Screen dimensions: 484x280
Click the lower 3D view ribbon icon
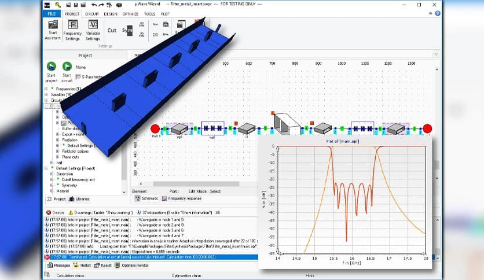pyautogui.click(x=142, y=34)
